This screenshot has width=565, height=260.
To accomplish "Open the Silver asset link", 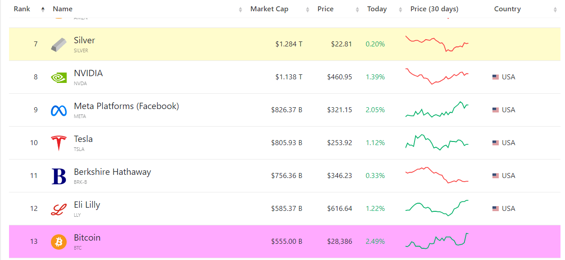I will tap(84, 40).
